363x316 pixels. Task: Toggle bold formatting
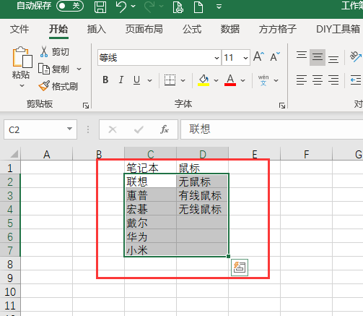(x=105, y=80)
